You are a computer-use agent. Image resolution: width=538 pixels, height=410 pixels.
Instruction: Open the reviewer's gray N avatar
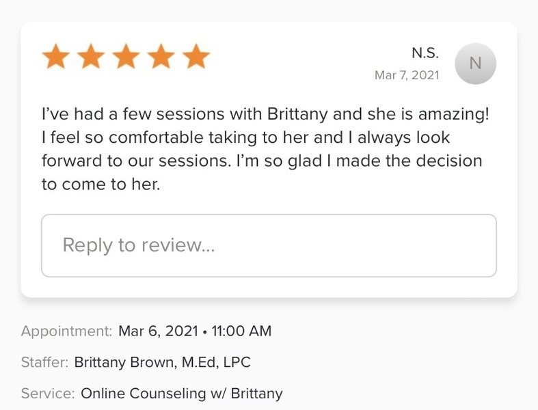pos(475,64)
